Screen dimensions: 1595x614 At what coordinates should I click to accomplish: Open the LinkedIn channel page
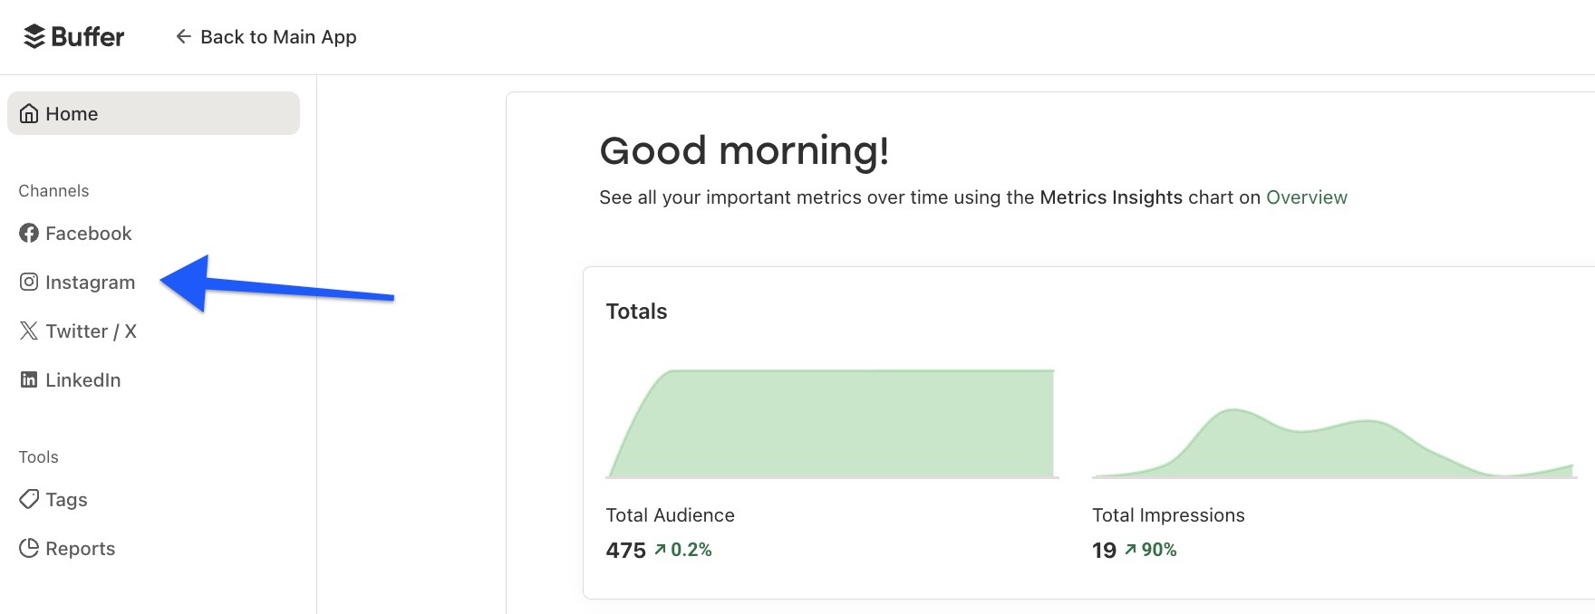(x=82, y=380)
